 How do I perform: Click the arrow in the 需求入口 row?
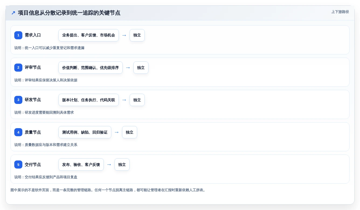click(x=124, y=35)
